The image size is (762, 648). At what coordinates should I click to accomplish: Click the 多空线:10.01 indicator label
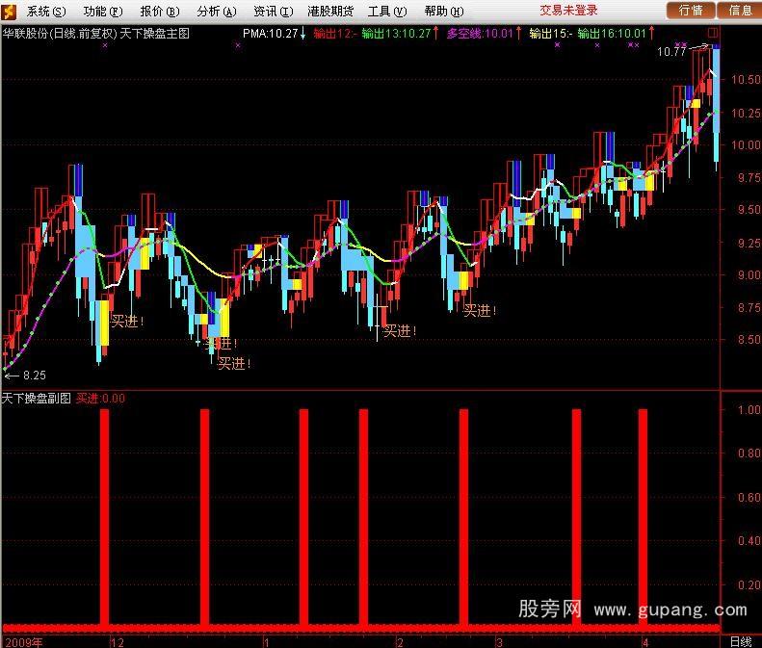[x=480, y=33]
